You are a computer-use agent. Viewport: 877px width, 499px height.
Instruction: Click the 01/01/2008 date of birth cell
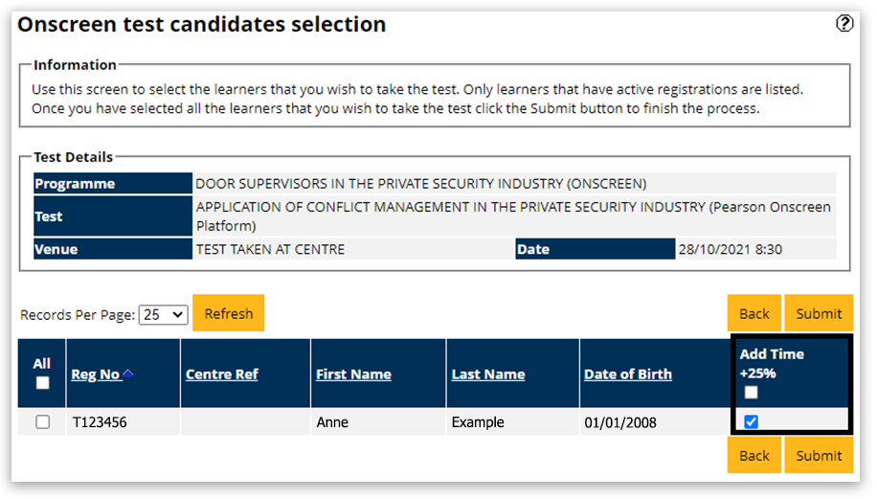coord(620,422)
